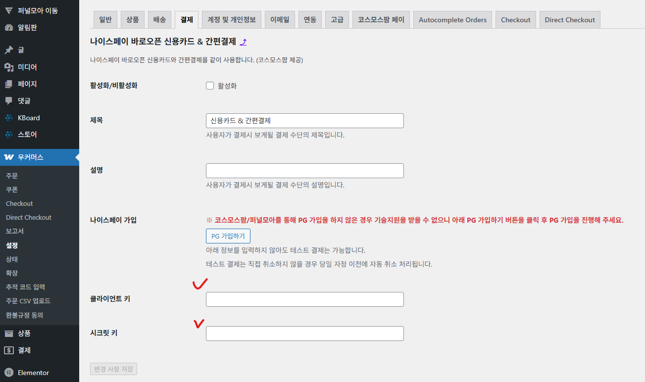Open the 상태 submenu link
Screen dimensions: 645x382
pyautogui.click(x=12, y=259)
